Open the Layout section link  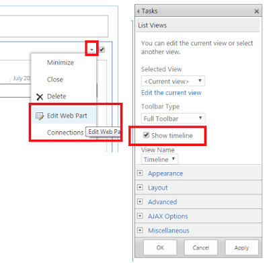tap(157, 188)
